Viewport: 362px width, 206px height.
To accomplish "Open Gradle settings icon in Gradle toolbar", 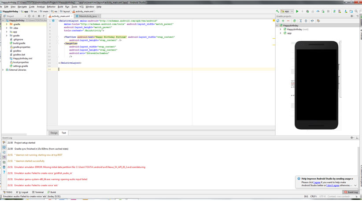I will pos(318,21).
